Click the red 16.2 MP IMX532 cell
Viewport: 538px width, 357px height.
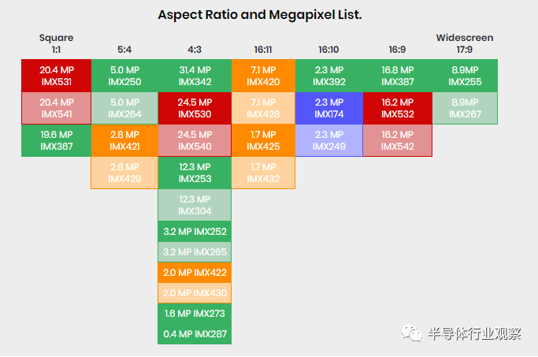pos(398,108)
